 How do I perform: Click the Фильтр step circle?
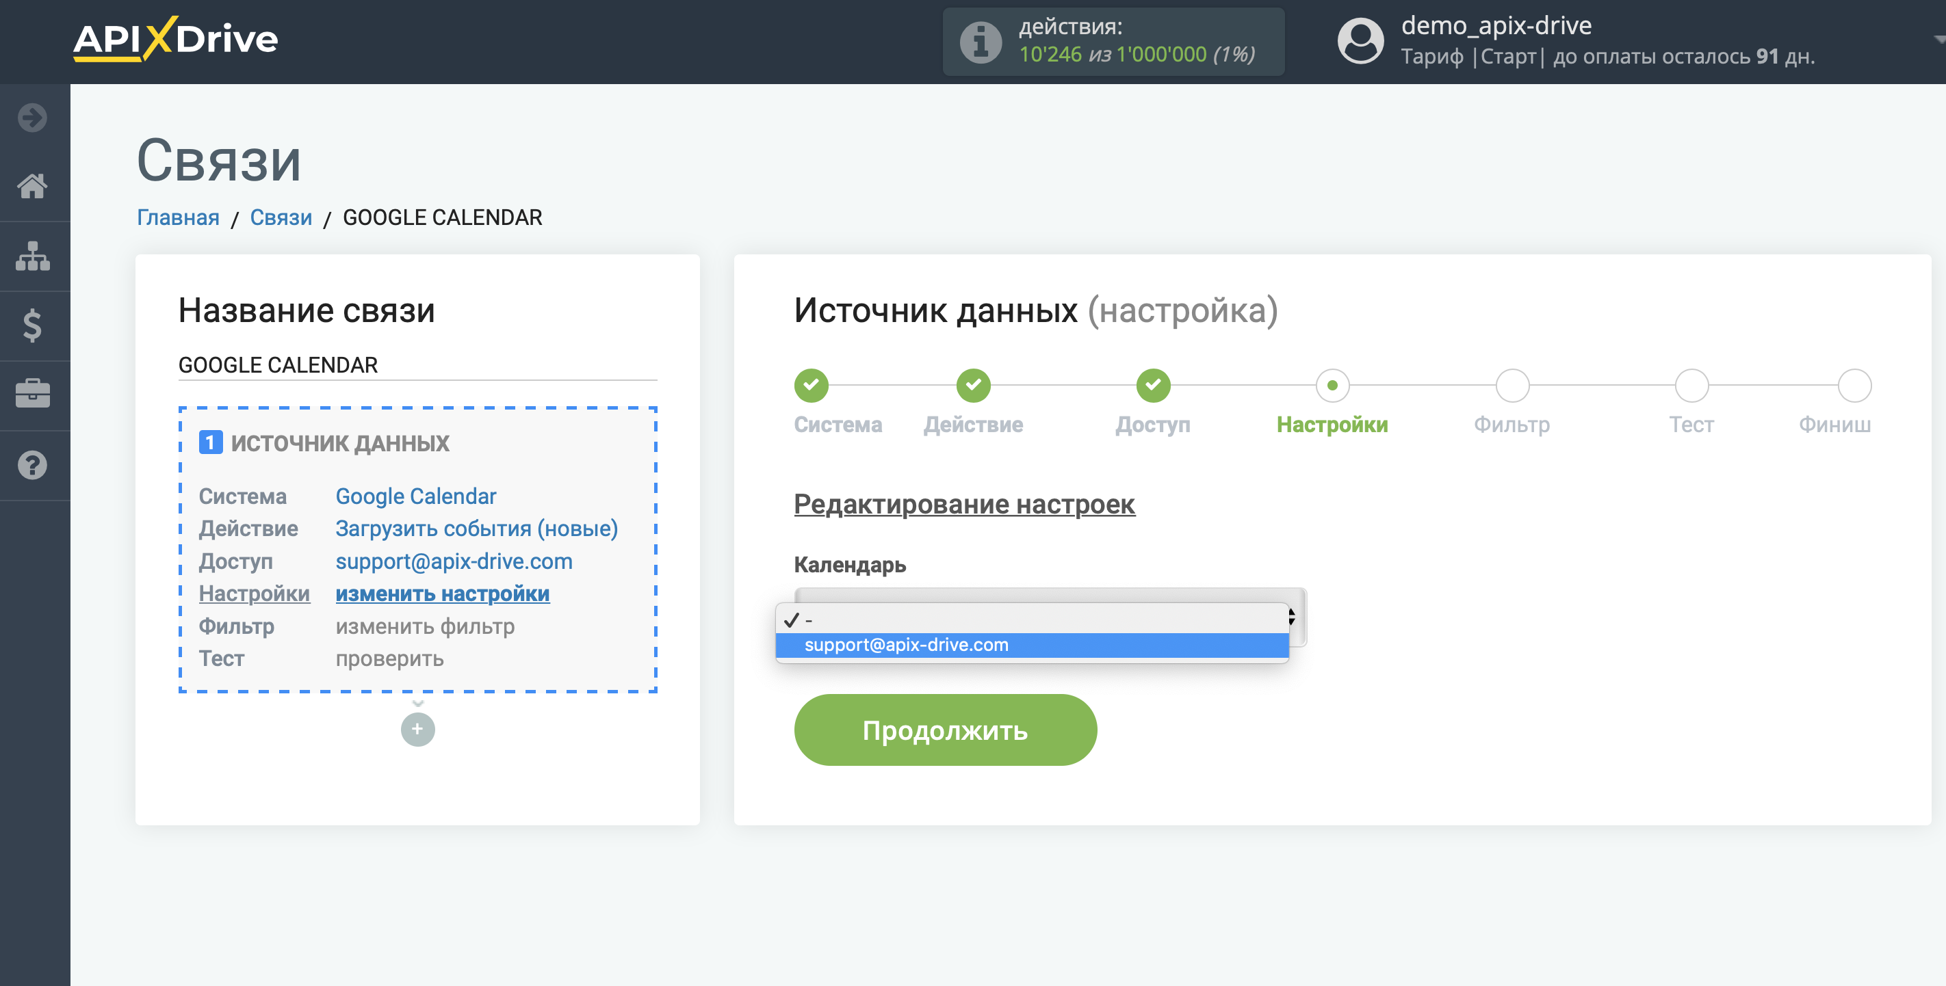click(x=1512, y=385)
